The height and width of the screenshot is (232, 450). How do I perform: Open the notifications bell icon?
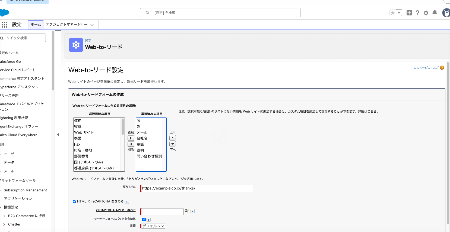pos(435,13)
